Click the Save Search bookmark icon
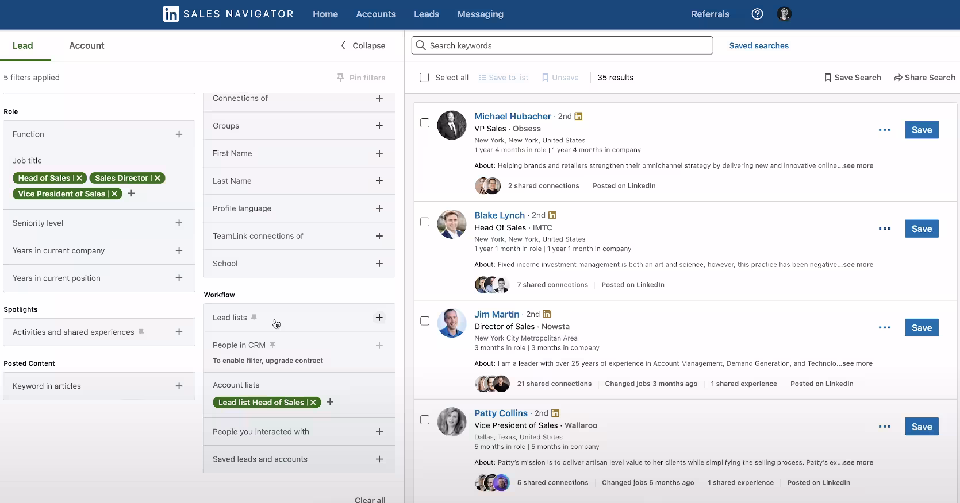 click(828, 78)
